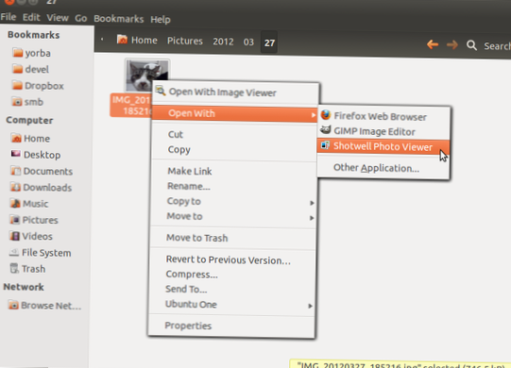Open the Bookmarks menu

(119, 19)
